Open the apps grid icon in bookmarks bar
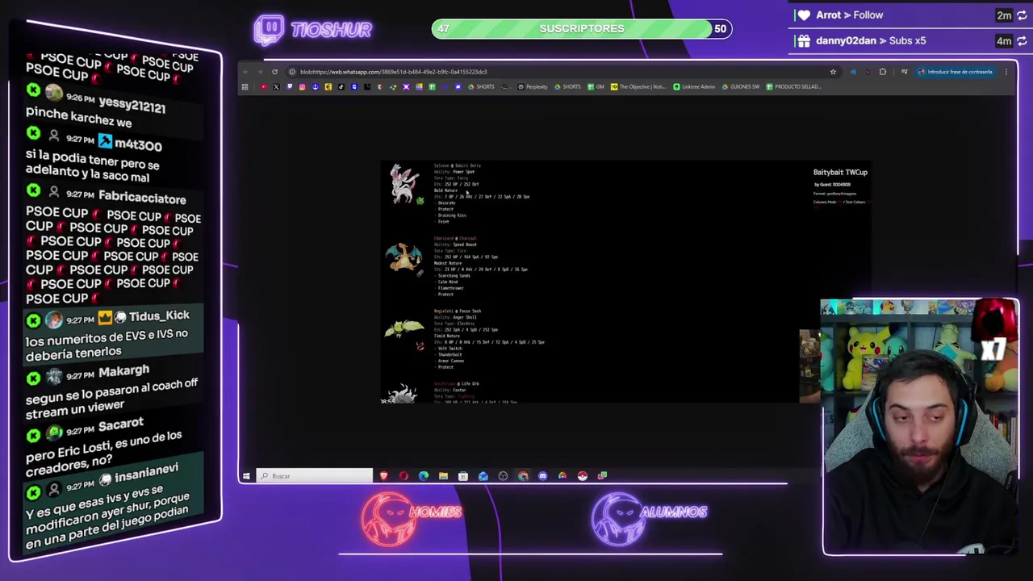 (x=245, y=86)
